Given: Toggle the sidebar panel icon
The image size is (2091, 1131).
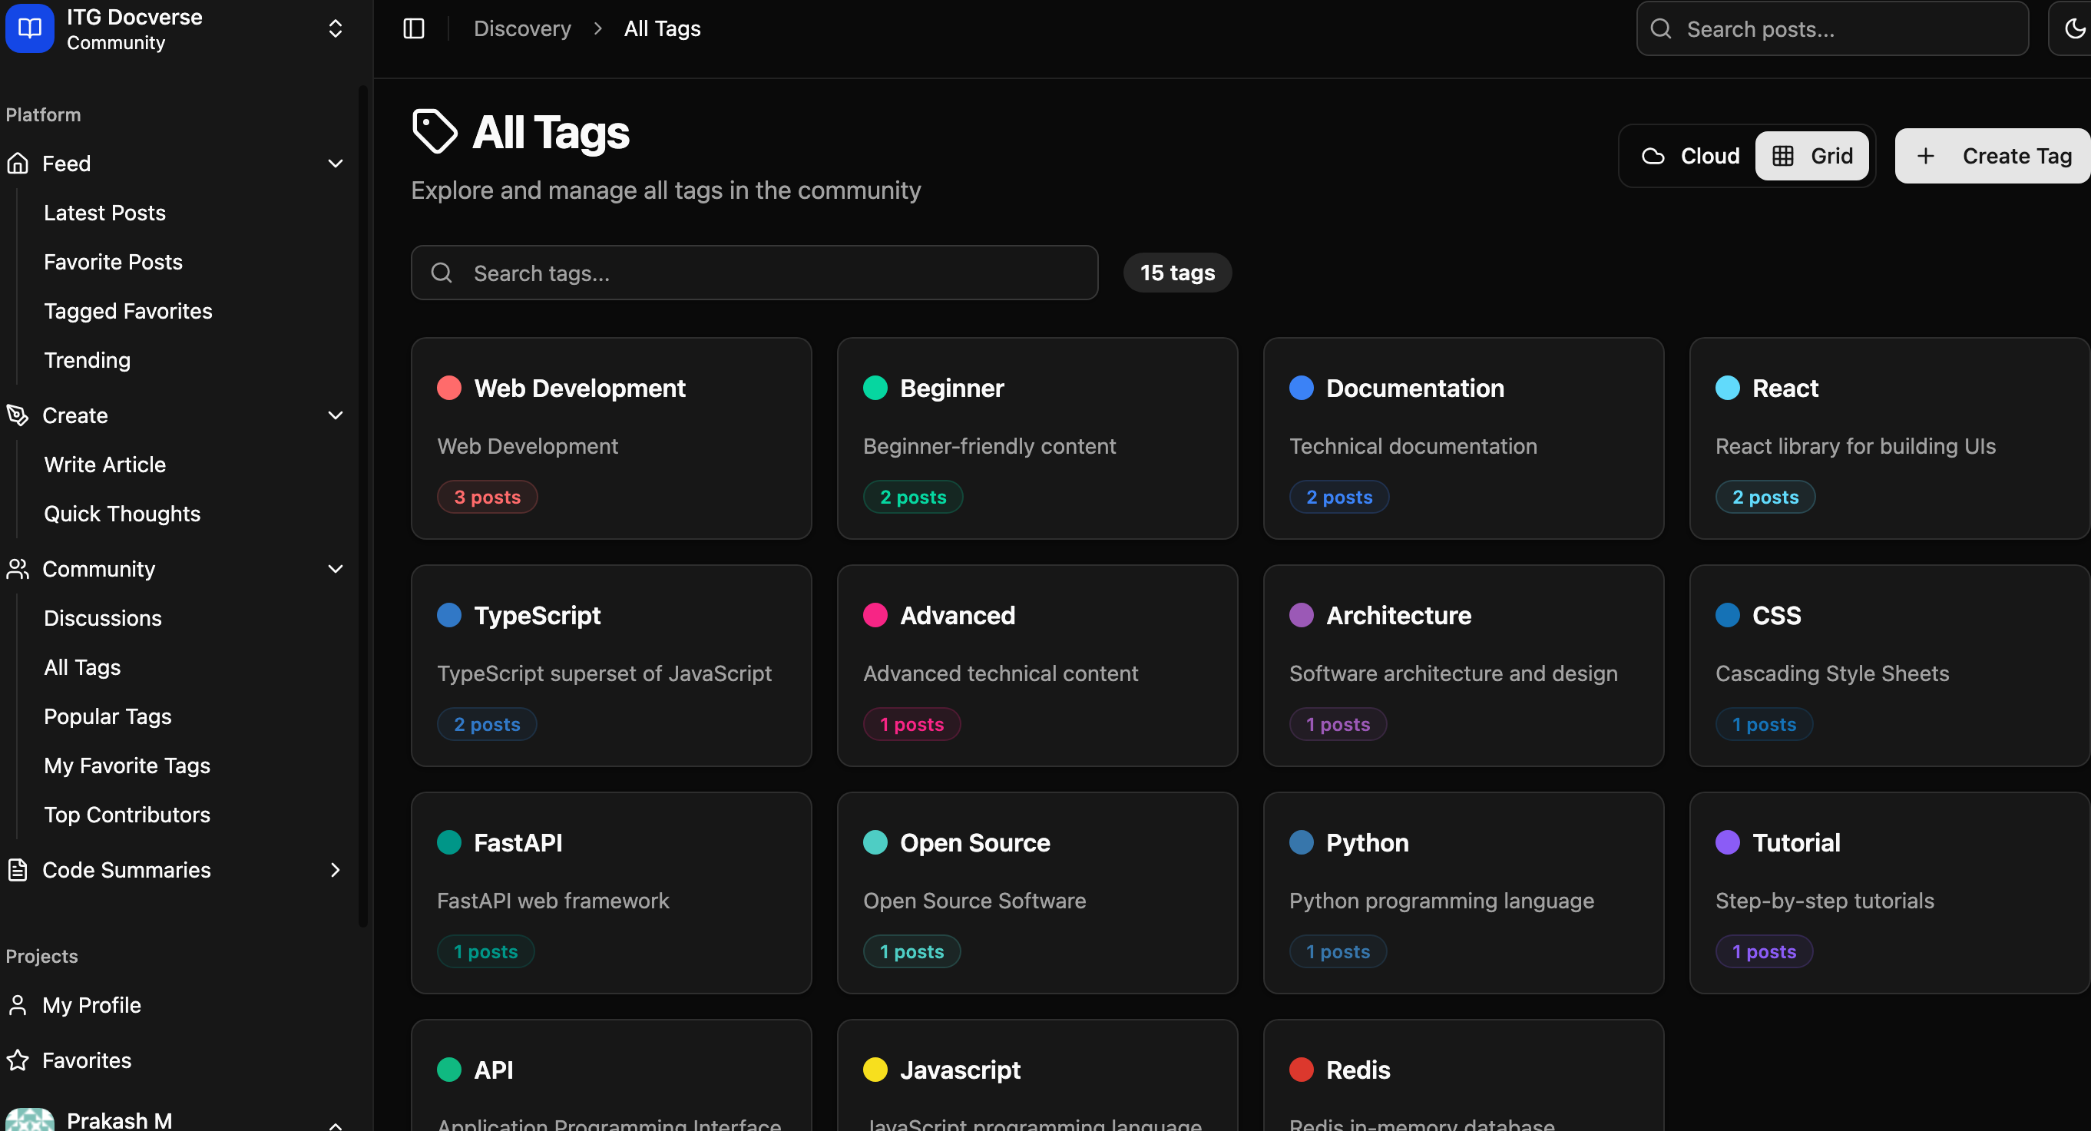Looking at the screenshot, I should pyautogui.click(x=414, y=28).
